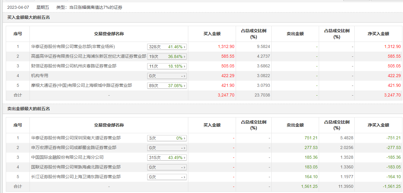Select total buy amount 3,247.70 in 买入金额 column
The height and width of the screenshot is (193, 403).
[226, 95]
